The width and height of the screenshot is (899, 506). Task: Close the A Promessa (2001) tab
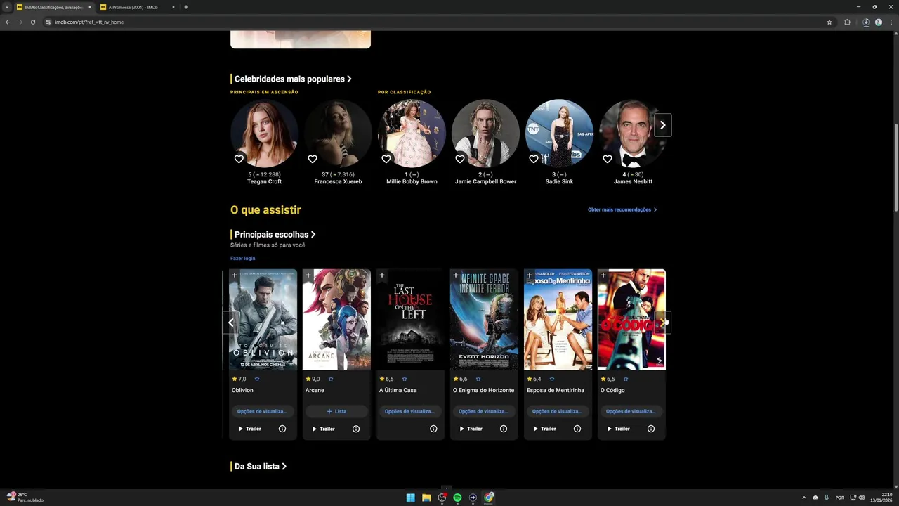click(x=173, y=7)
